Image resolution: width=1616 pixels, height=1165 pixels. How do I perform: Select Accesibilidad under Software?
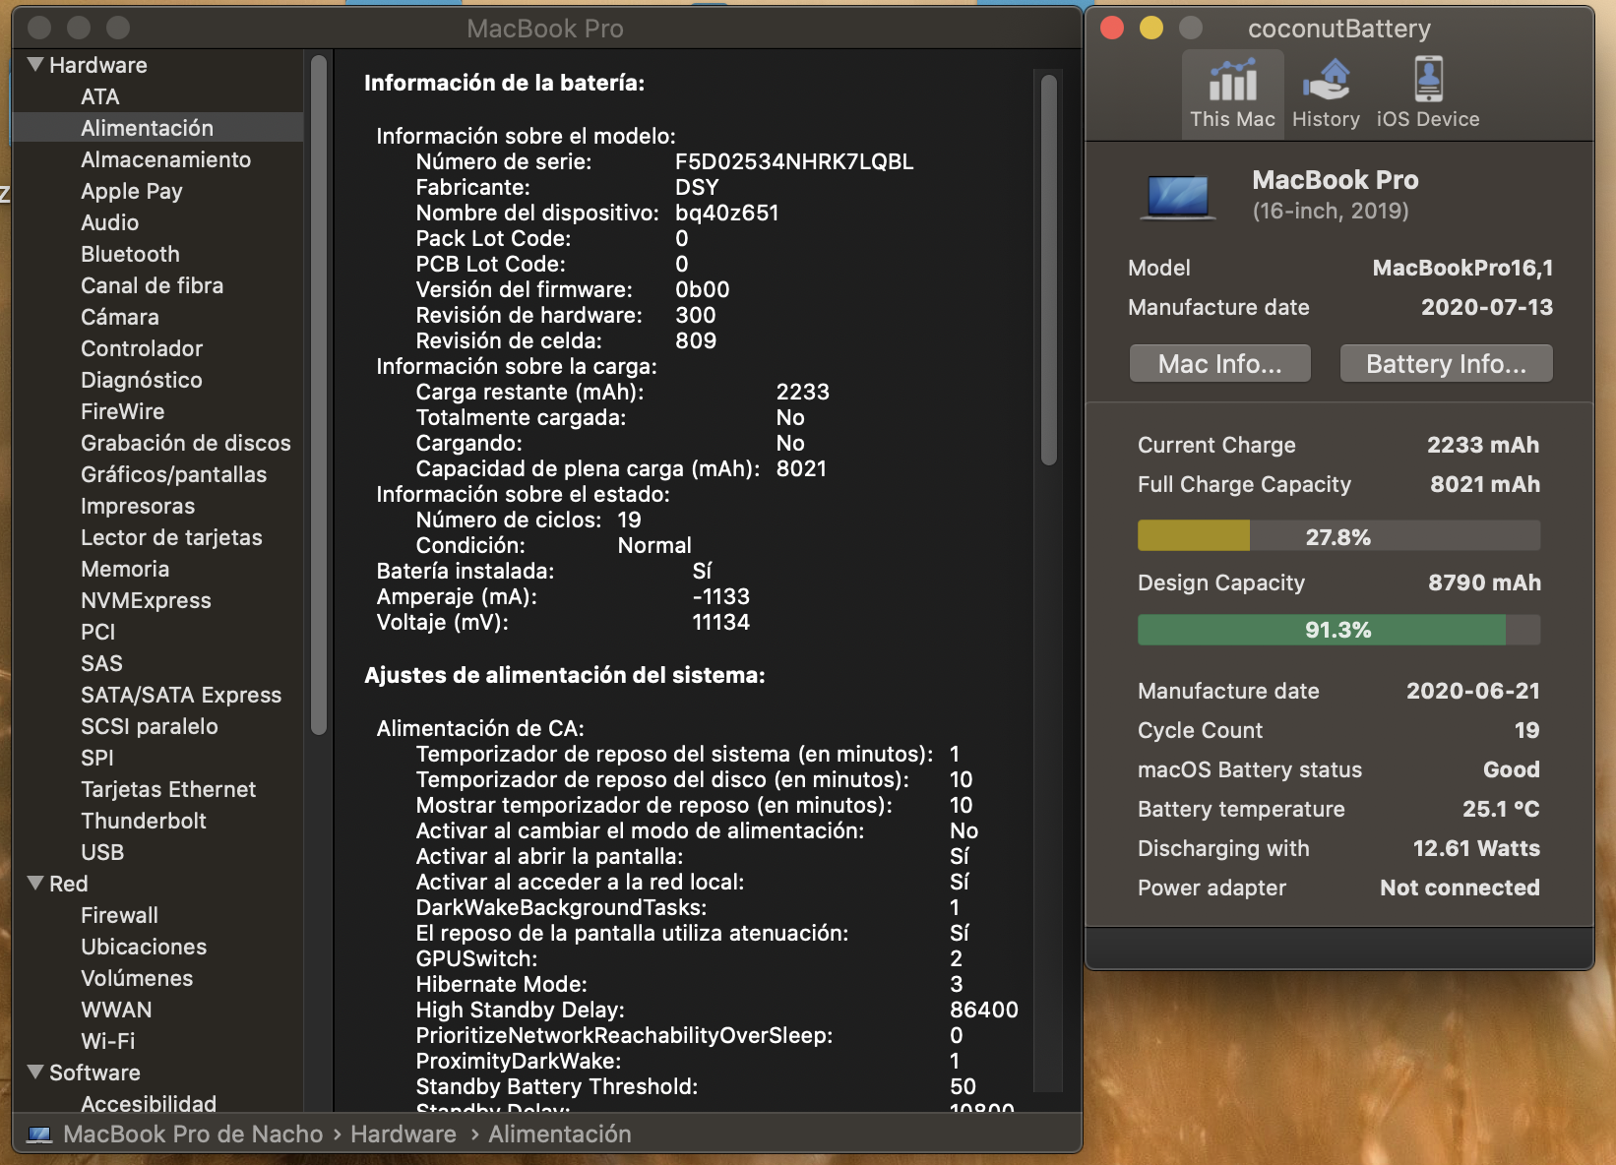[149, 1103]
